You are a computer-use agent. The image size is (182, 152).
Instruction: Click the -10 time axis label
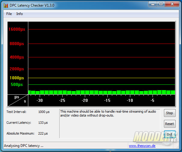(x=130, y=100)
